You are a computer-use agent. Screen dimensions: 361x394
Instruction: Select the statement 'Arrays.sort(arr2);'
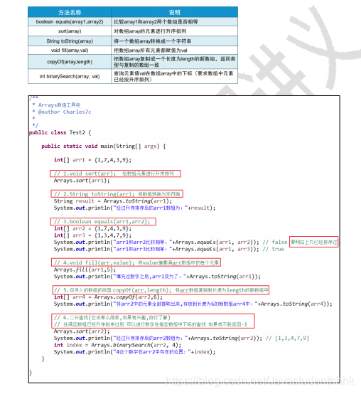(82, 331)
